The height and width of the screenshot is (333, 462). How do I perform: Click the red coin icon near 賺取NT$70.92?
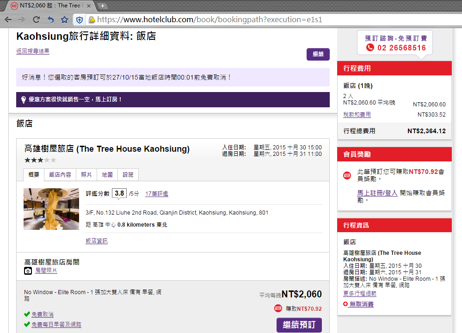[278, 308]
